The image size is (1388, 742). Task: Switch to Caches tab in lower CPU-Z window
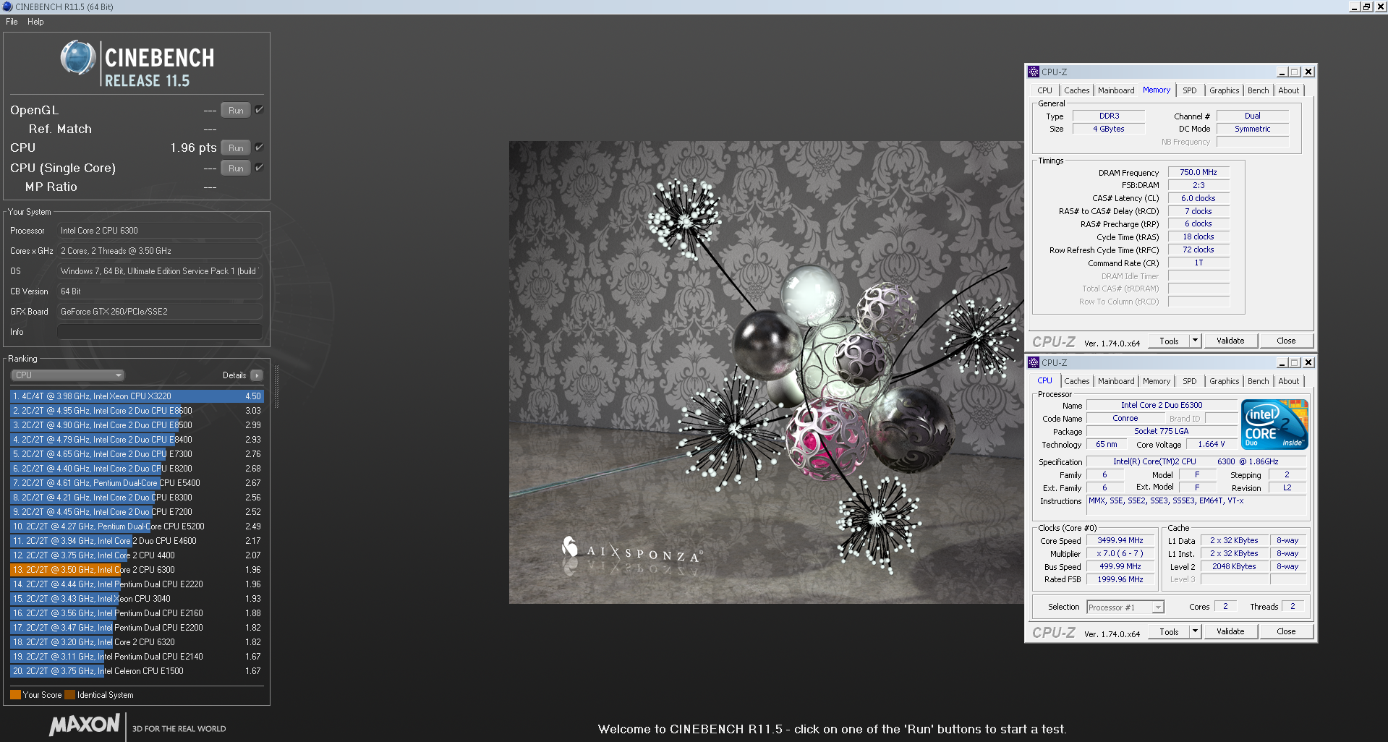(x=1076, y=381)
